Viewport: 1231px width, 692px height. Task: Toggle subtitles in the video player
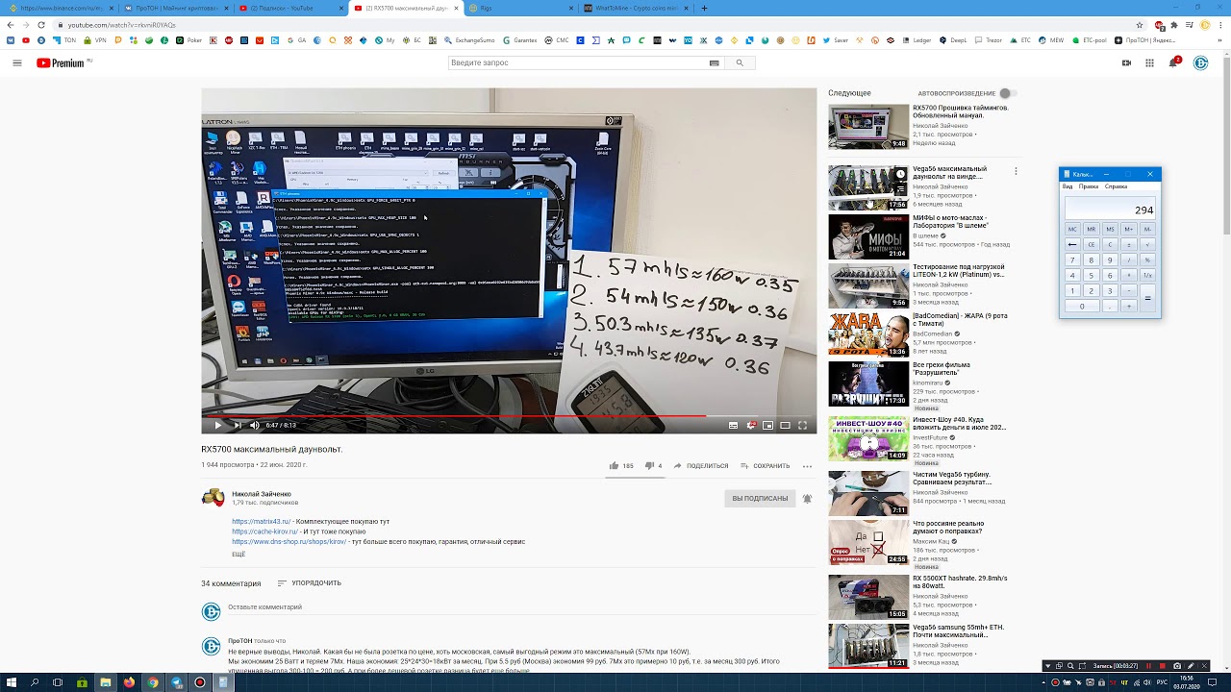tap(733, 425)
